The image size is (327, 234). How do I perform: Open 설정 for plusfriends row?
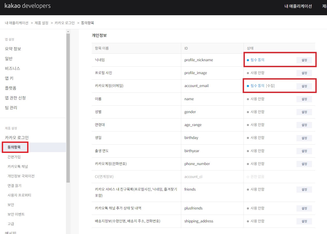click(304, 208)
